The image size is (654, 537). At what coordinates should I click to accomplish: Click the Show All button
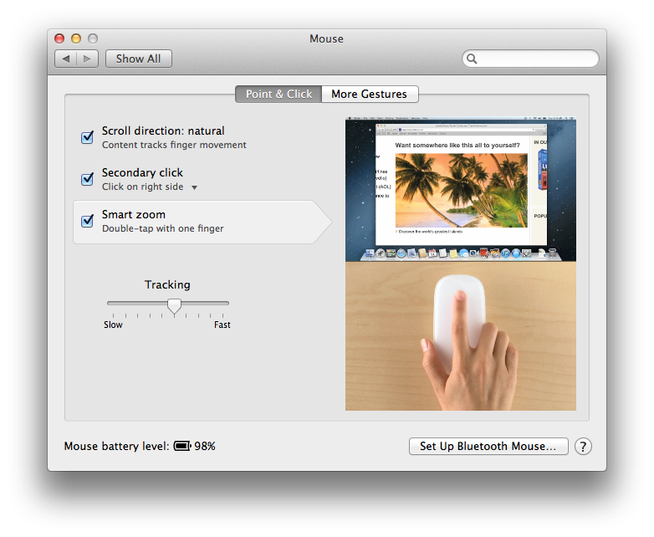click(x=139, y=59)
